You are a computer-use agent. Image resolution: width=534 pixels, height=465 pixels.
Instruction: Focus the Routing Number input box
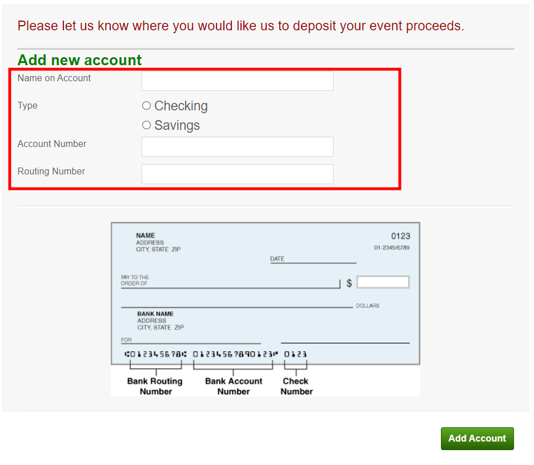(x=238, y=174)
